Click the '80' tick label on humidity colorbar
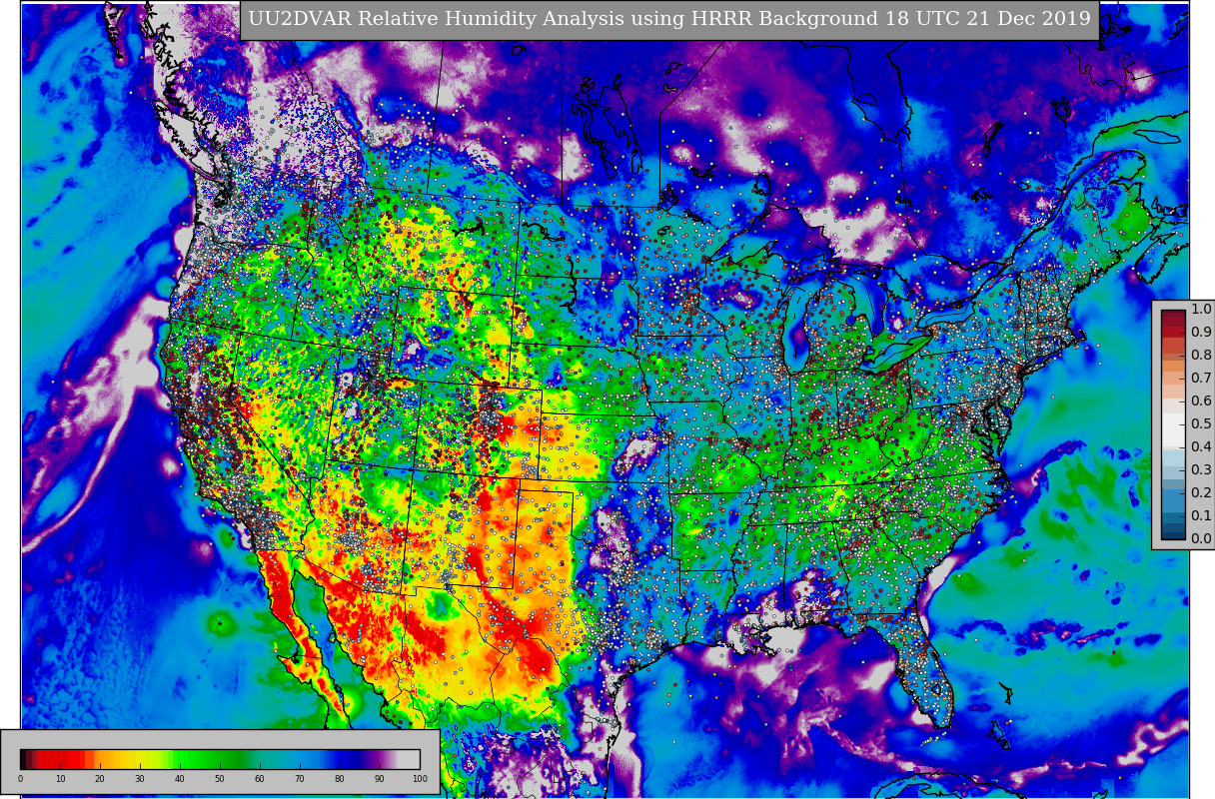 (x=340, y=779)
